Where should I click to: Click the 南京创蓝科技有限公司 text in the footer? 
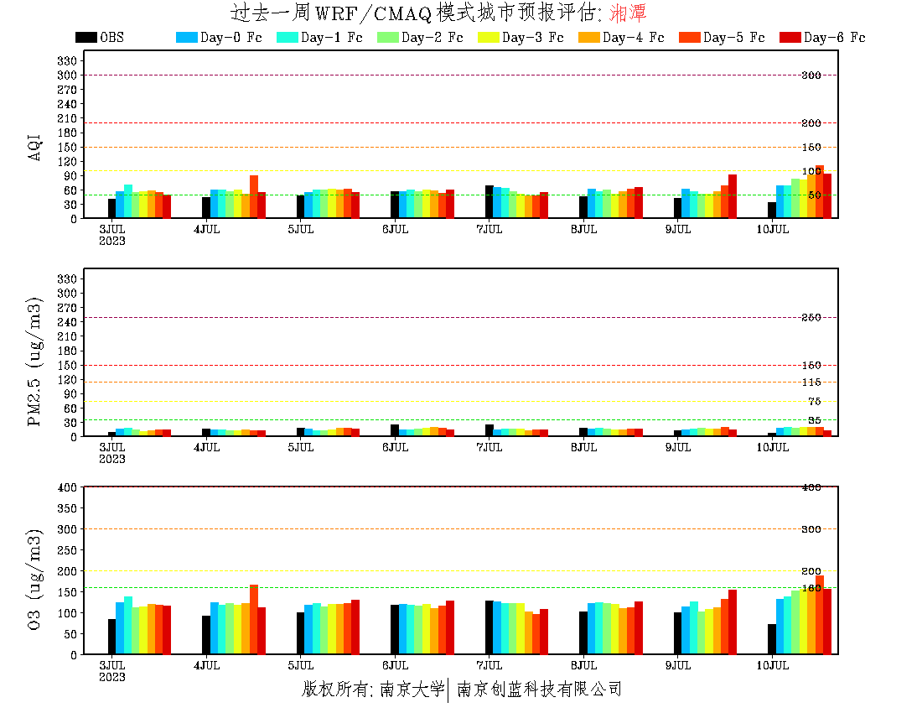point(539,689)
